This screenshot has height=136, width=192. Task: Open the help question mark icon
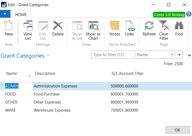click(188, 14)
